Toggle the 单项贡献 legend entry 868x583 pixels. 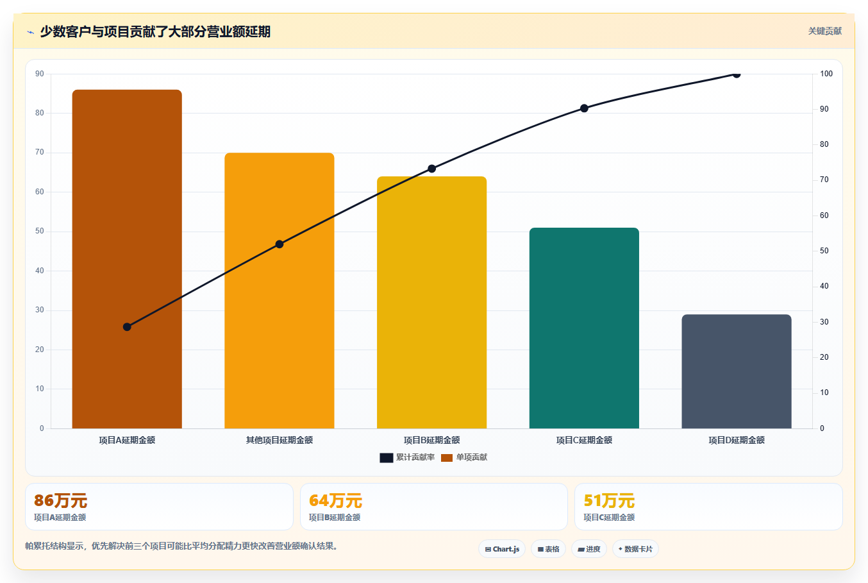point(464,457)
